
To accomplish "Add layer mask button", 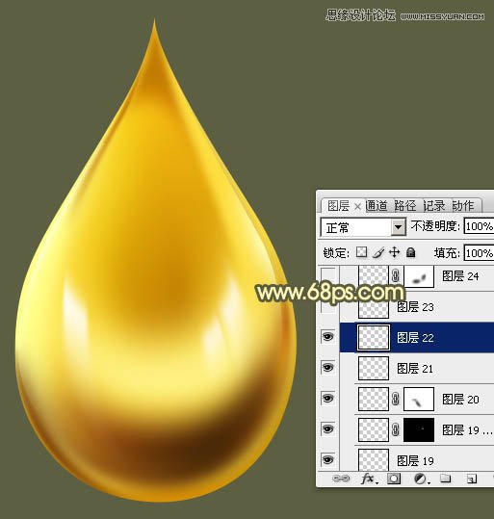I will (x=394, y=479).
